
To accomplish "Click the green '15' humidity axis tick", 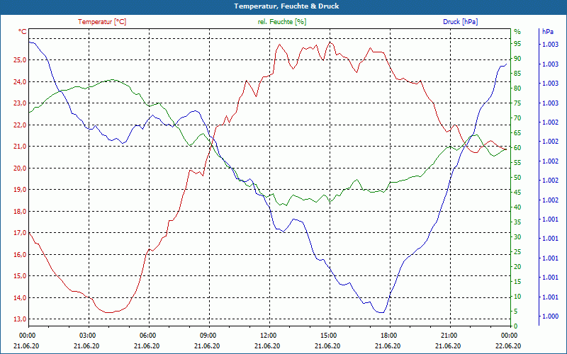I will pos(517,281).
